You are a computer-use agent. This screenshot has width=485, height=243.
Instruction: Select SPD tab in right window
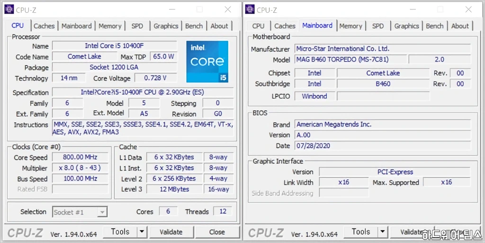tap(378, 26)
